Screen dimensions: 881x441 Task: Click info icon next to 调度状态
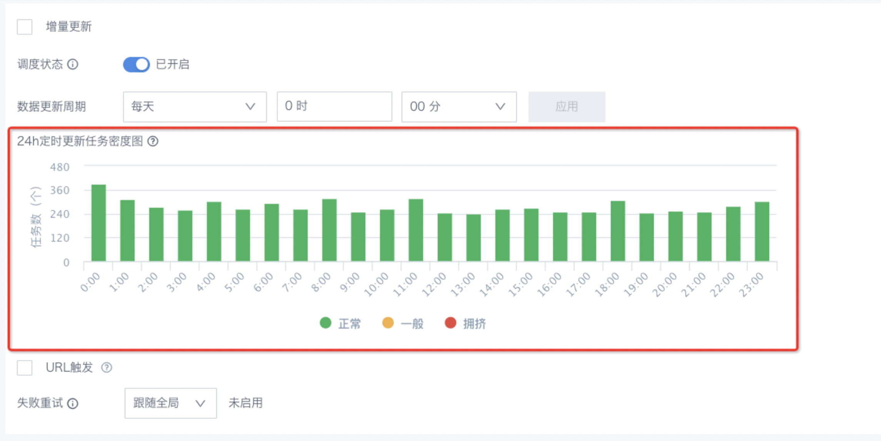(x=73, y=64)
